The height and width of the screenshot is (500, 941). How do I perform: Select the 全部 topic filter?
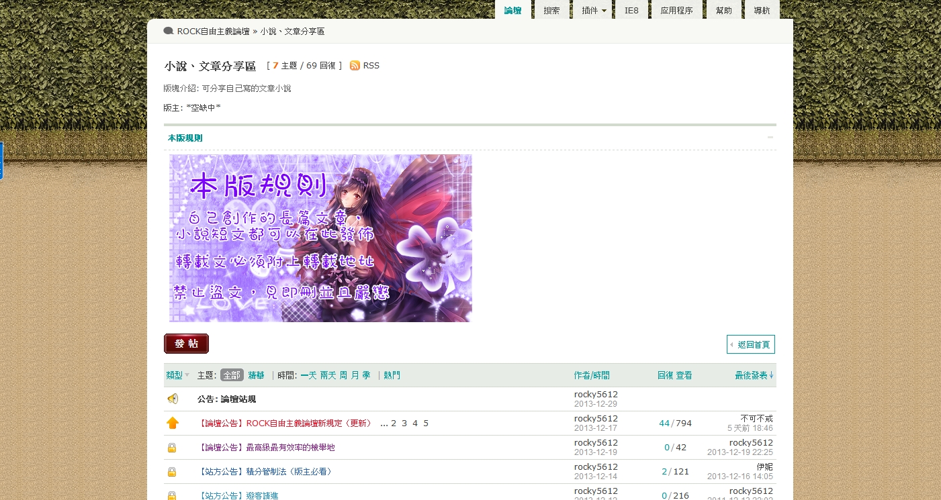232,375
